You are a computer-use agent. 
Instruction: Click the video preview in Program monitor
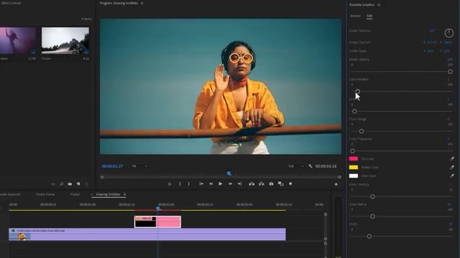click(x=221, y=87)
